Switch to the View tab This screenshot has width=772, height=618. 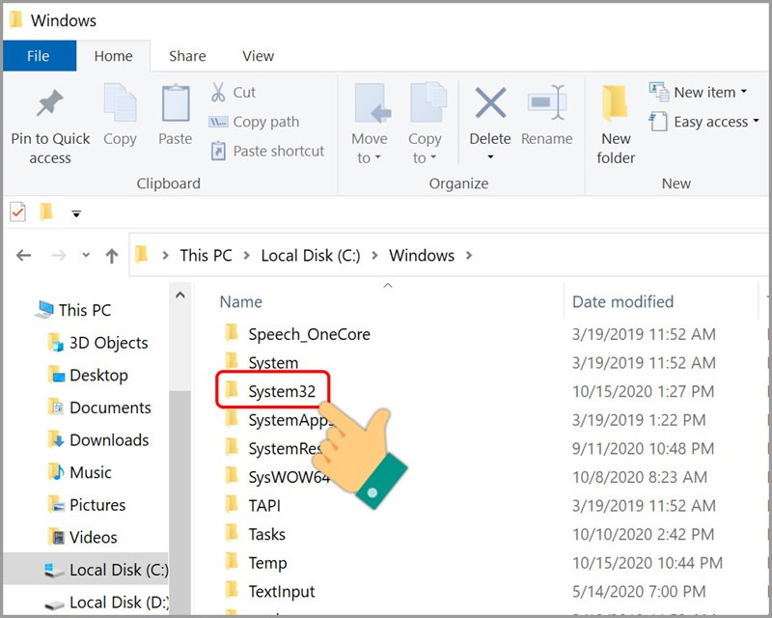(x=257, y=55)
